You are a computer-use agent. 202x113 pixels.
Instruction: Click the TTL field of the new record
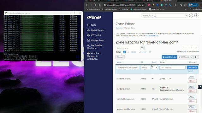pos(145,68)
